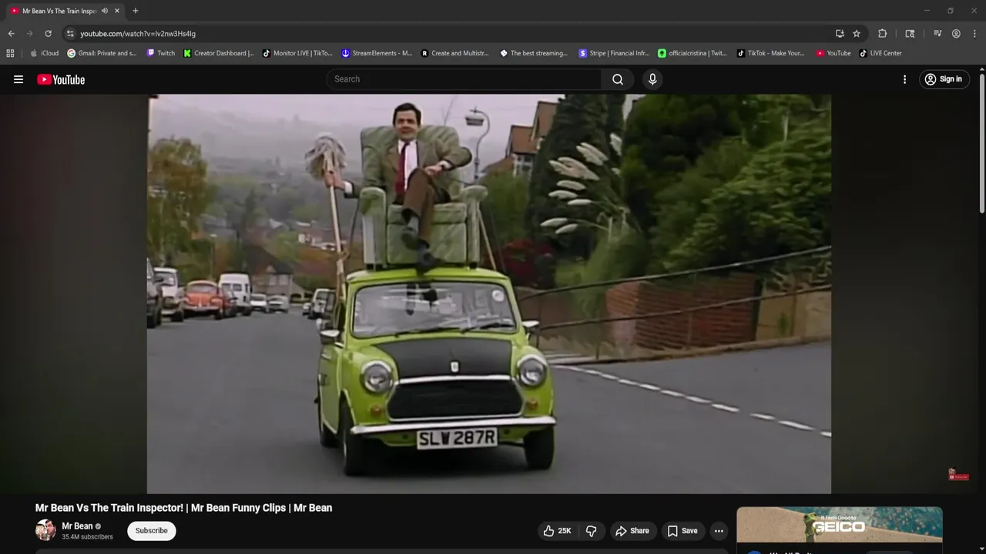Open more actions ellipsis below video

pyautogui.click(x=719, y=531)
